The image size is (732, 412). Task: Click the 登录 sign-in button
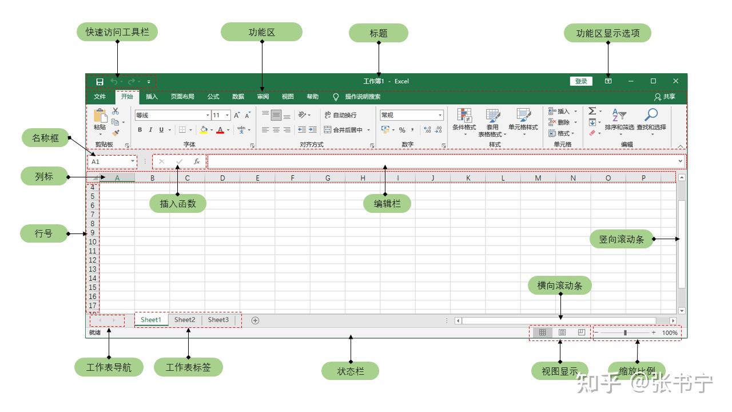[581, 81]
